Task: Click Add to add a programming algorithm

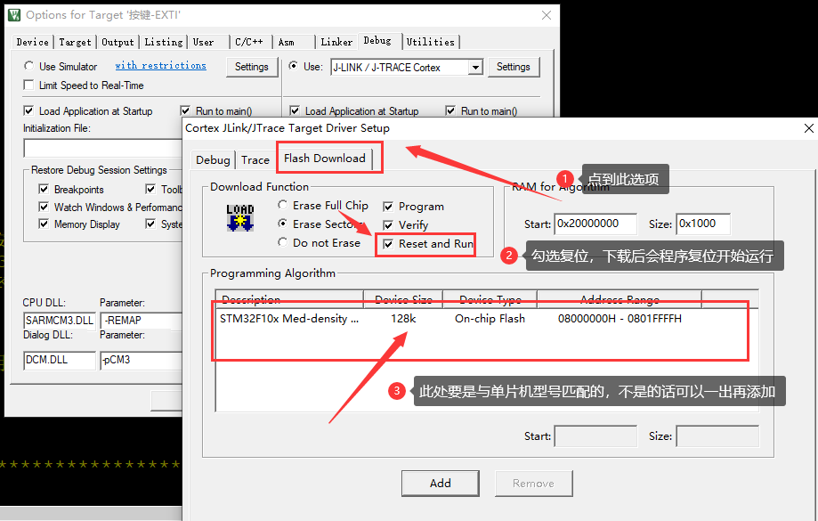Action: click(440, 483)
